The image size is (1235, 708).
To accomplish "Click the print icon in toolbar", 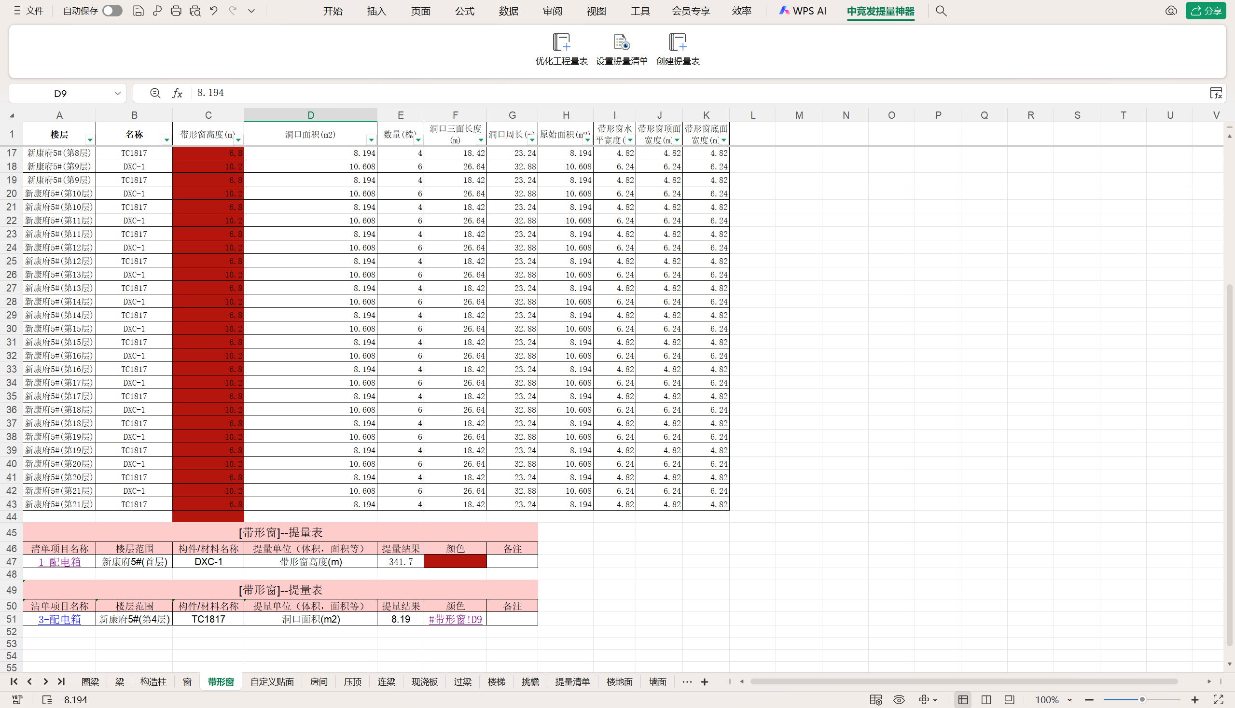I will point(176,11).
